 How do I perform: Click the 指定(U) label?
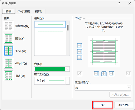tap(20, 76)
